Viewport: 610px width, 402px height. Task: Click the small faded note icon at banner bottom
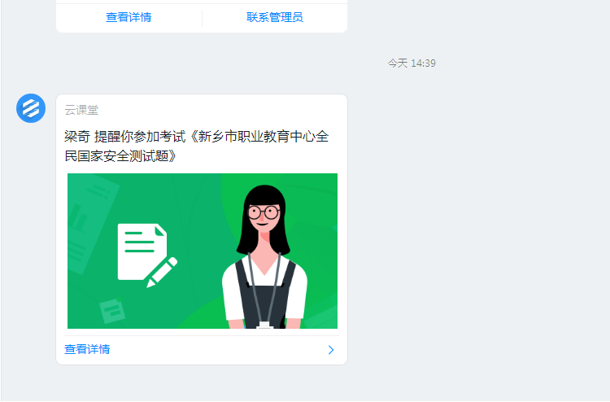(x=112, y=311)
